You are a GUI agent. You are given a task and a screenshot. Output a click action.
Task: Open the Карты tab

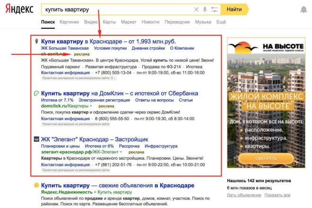point(109,22)
